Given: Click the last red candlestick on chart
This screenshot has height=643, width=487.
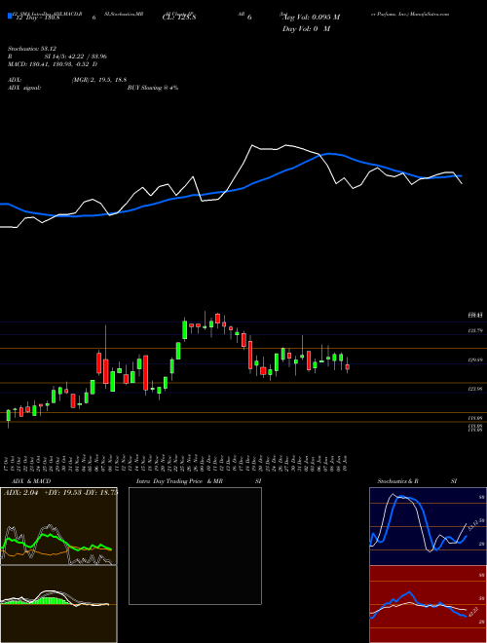Looking at the screenshot, I should click(x=347, y=366).
